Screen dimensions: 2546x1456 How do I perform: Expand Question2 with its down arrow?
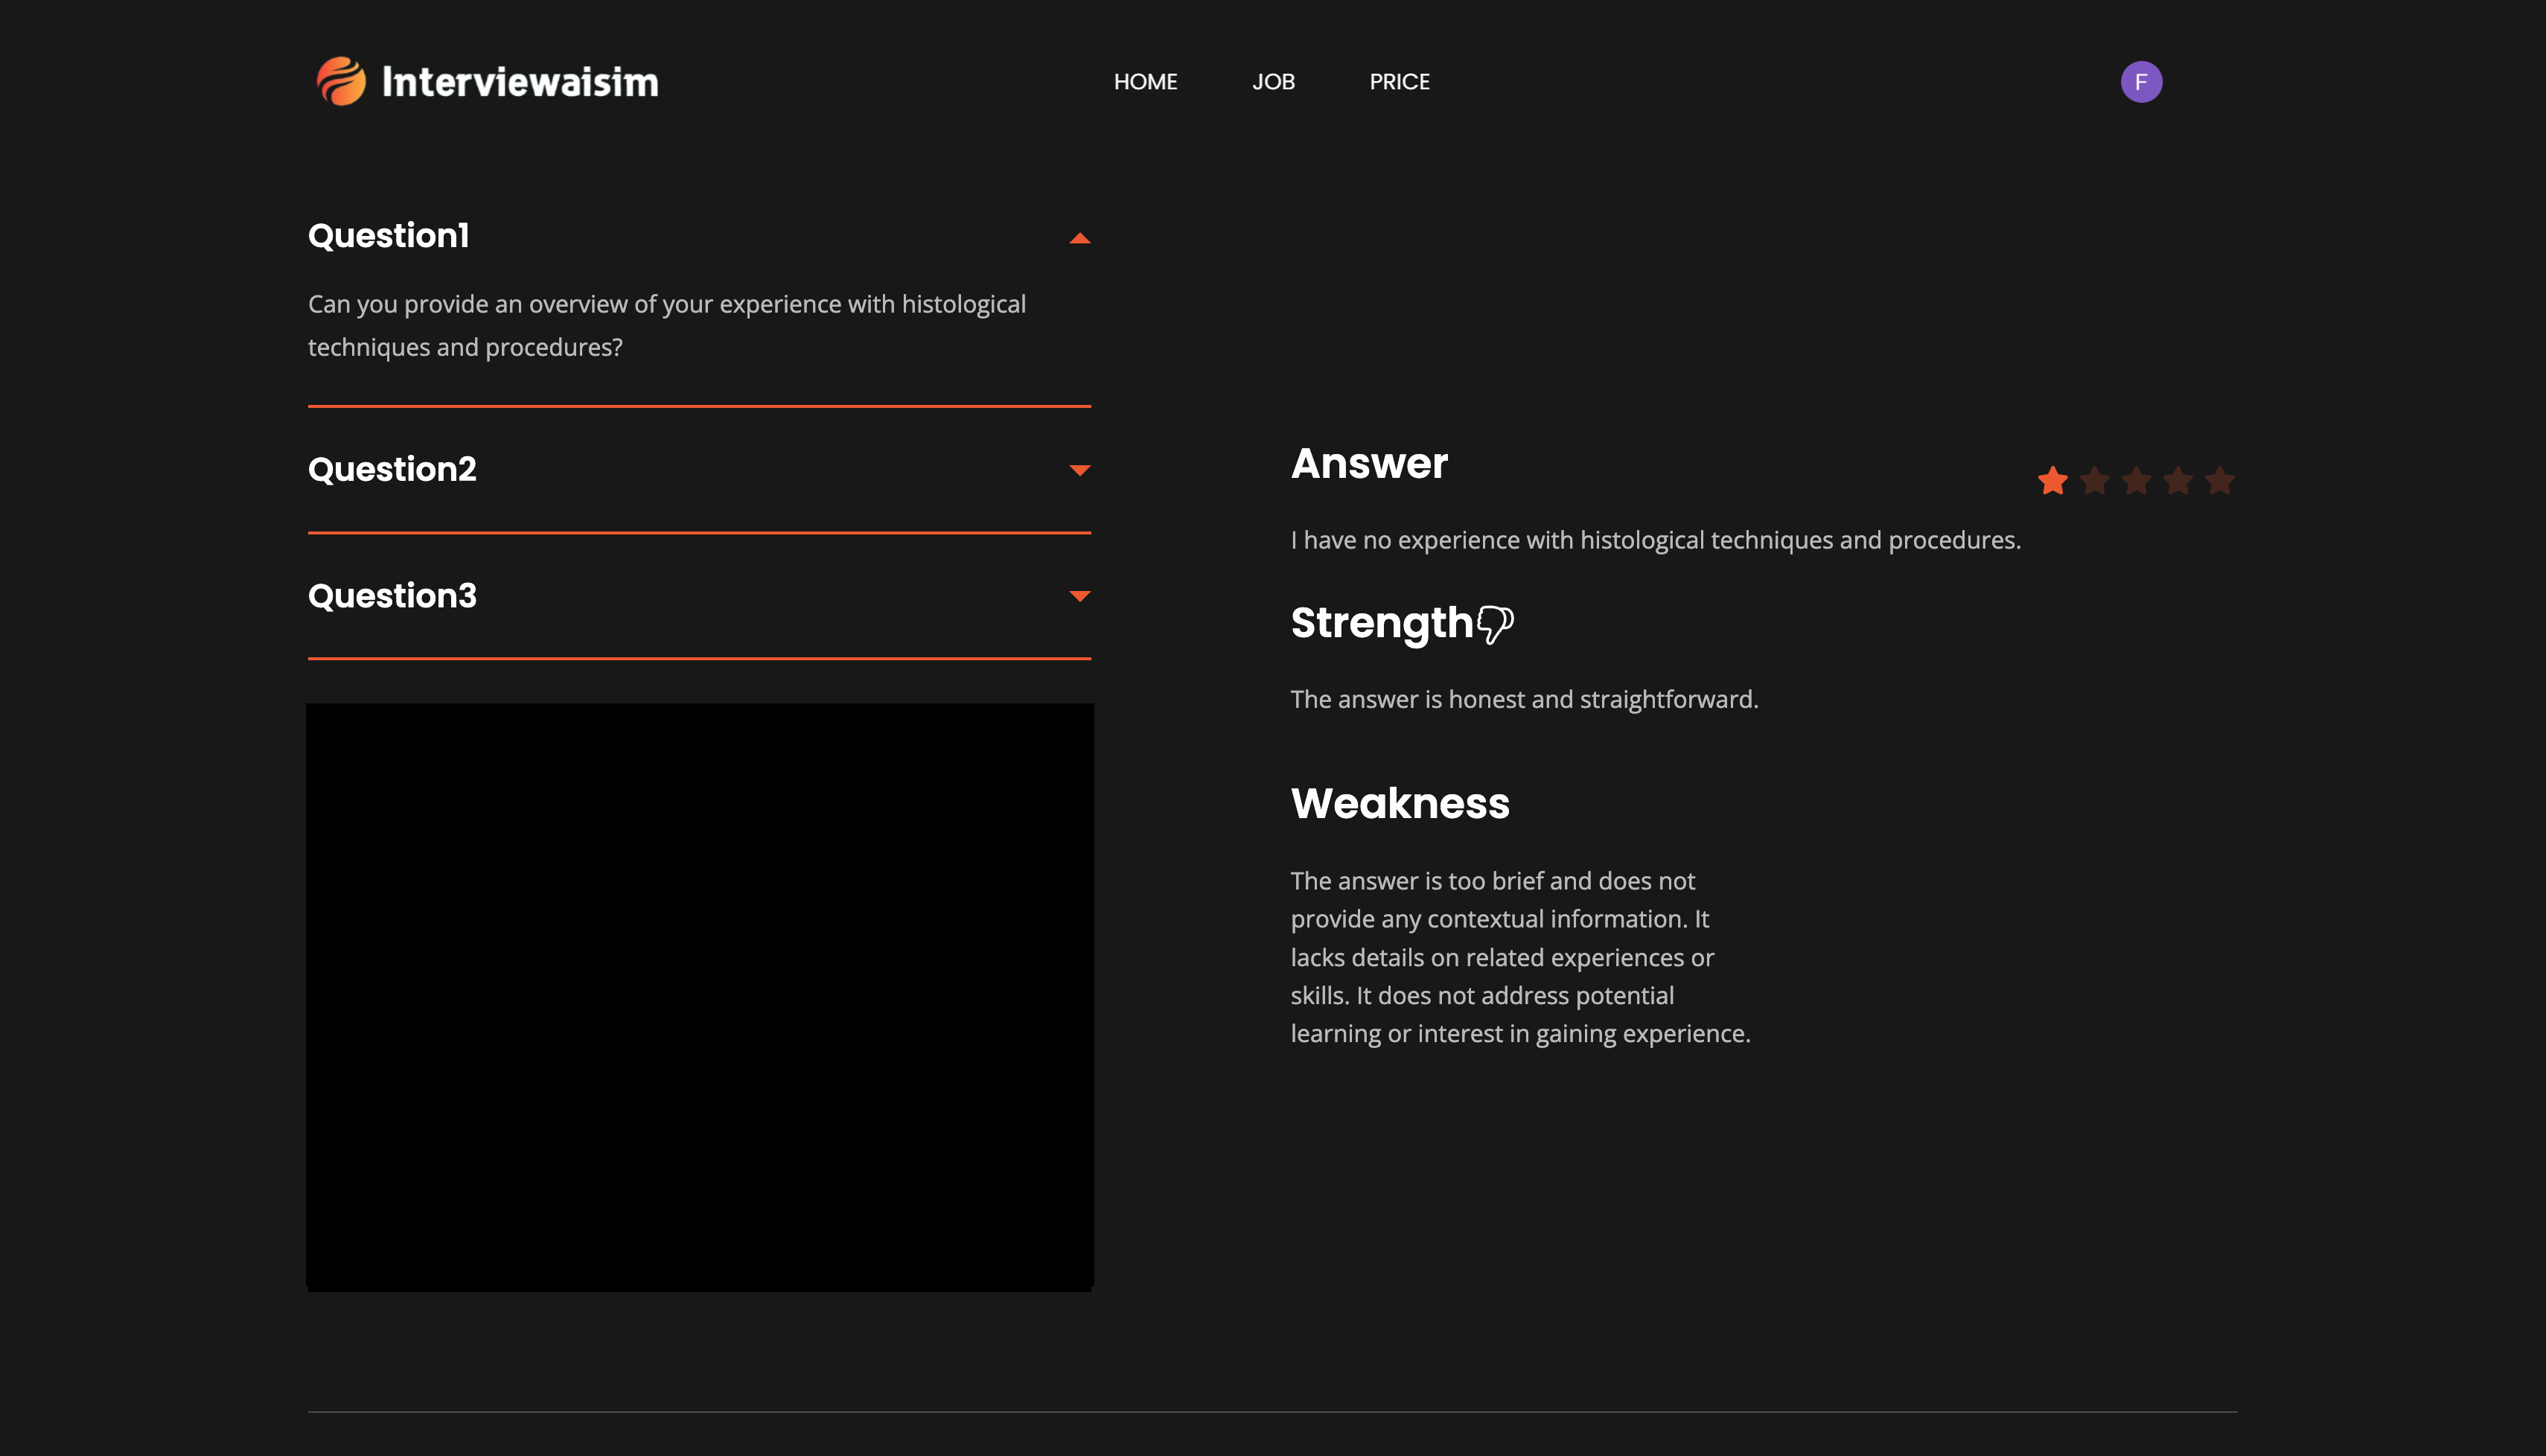coord(1079,470)
